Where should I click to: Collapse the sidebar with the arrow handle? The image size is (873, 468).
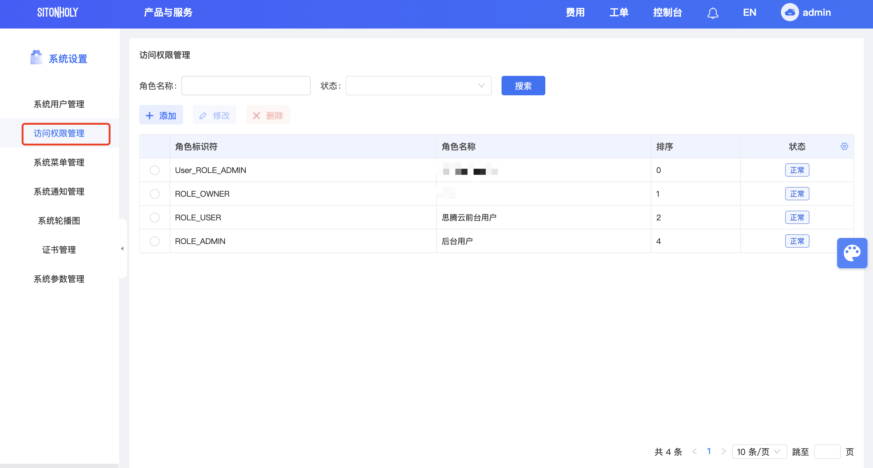click(x=122, y=249)
